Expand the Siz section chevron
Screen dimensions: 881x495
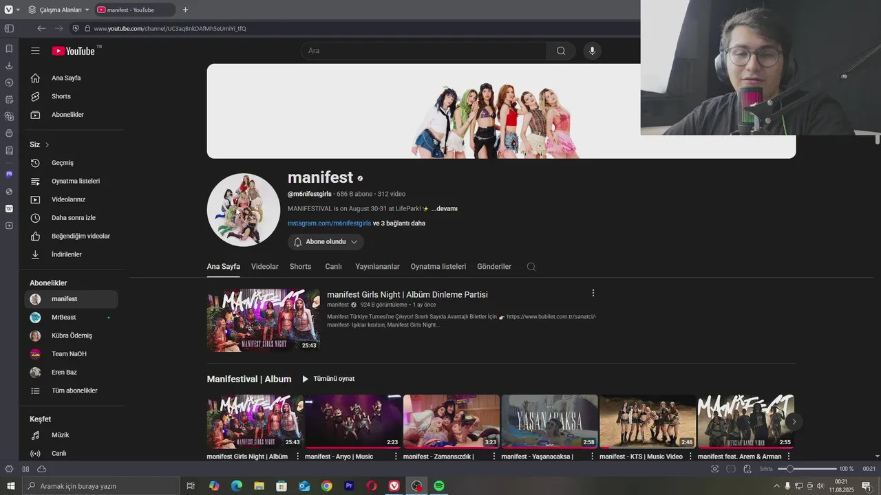click(47, 145)
